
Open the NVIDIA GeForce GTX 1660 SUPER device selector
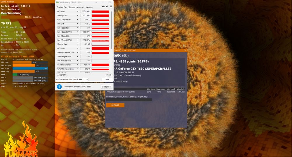(x=72, y=79)
